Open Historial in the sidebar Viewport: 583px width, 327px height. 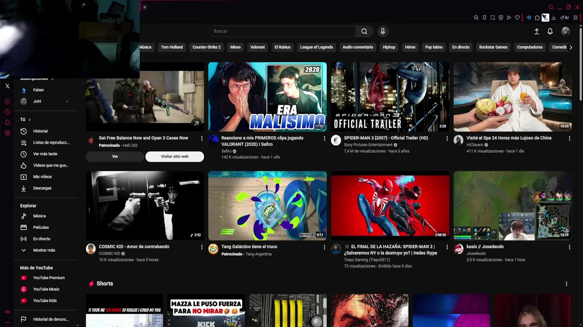pos(40,131)
